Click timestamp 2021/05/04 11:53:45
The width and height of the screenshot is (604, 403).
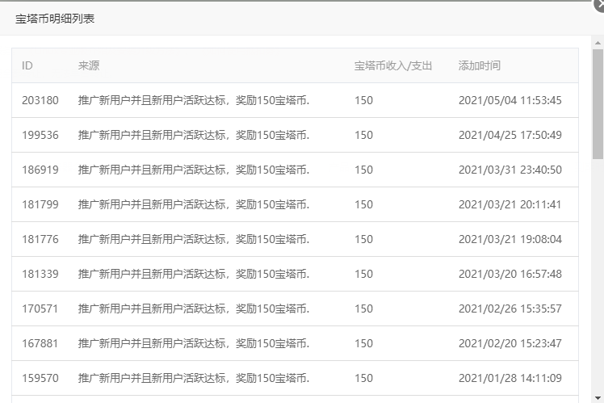click(510, 100)
